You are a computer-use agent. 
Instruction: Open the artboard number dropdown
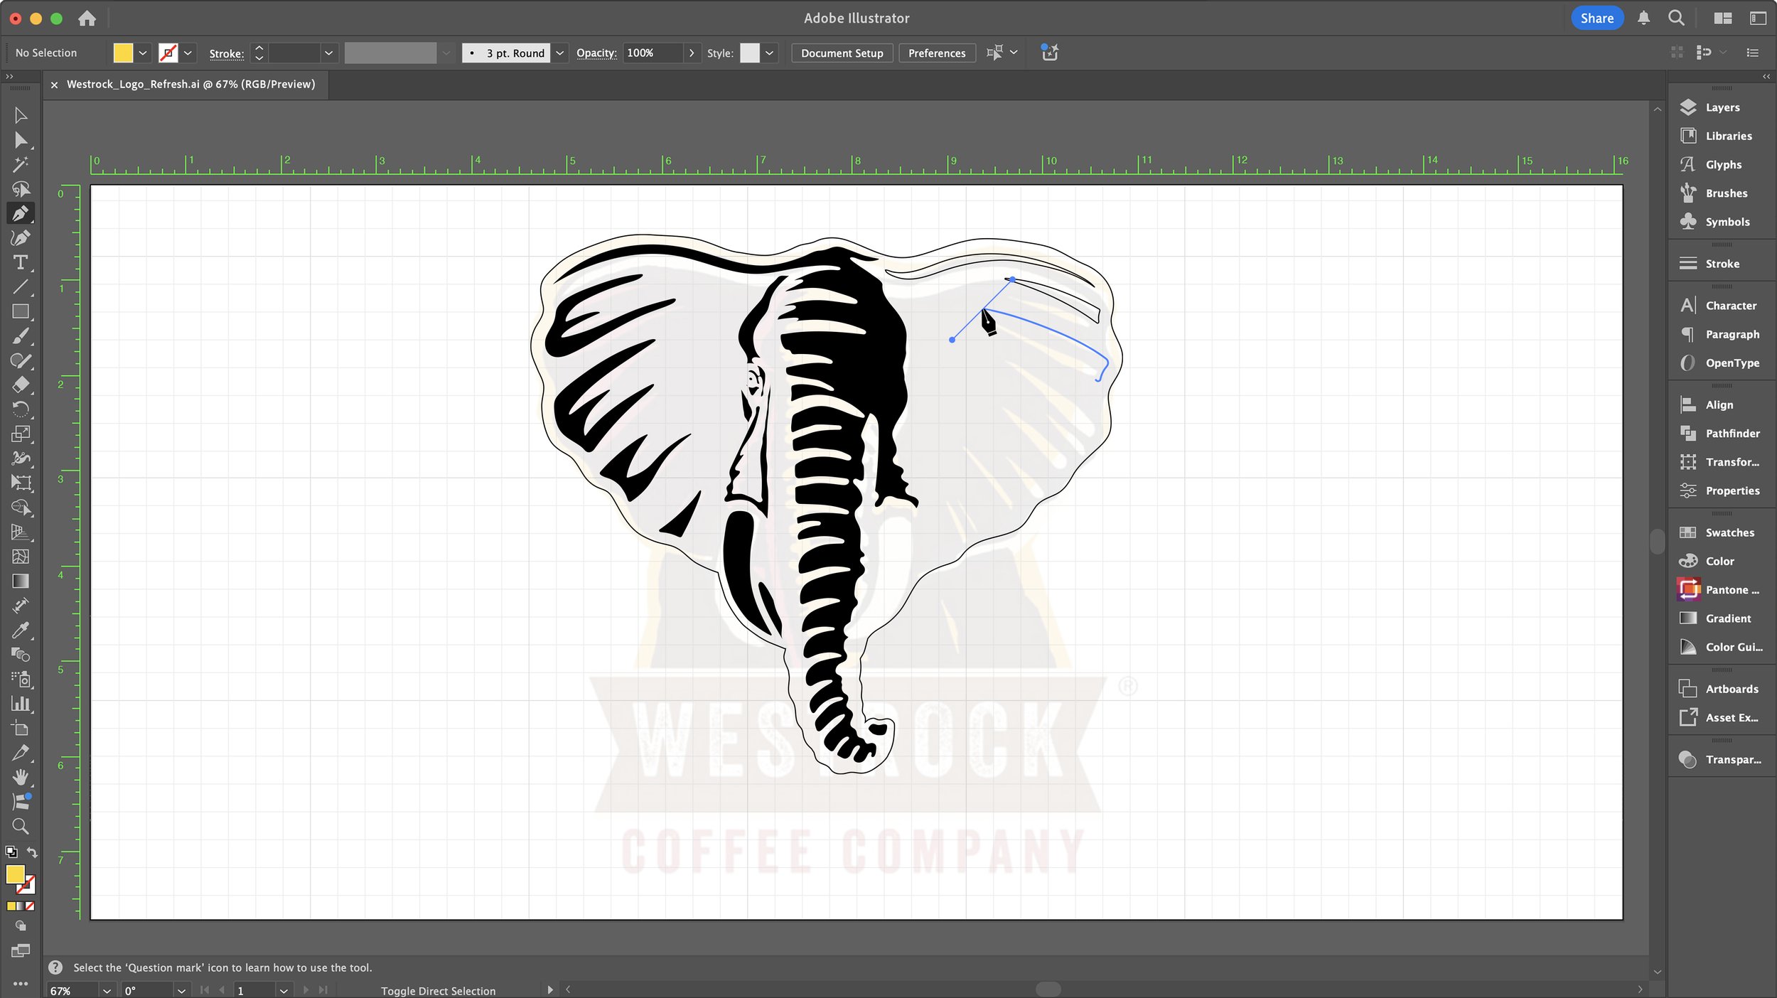(x=284, y=990)
